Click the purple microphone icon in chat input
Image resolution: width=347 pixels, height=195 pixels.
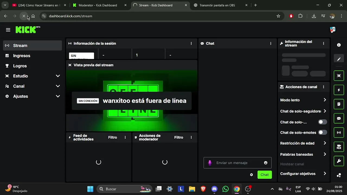pyautogui.click(x=210, y=163)
